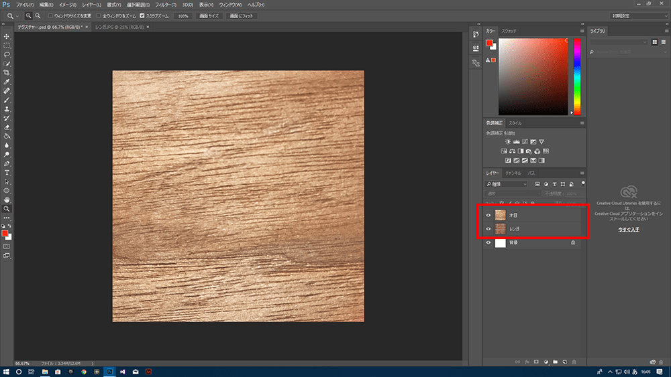
Task: Add a Brightness/Contrast adjustment
Action: tap(508, 142)
